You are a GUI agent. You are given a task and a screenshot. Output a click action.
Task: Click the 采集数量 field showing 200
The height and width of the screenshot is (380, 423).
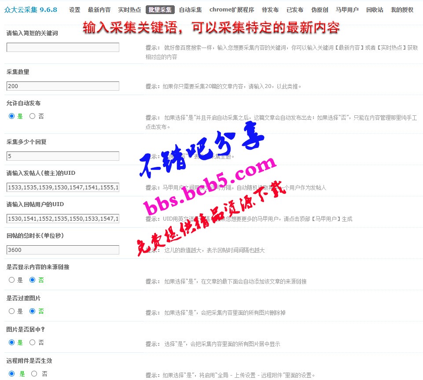(63, 86)
